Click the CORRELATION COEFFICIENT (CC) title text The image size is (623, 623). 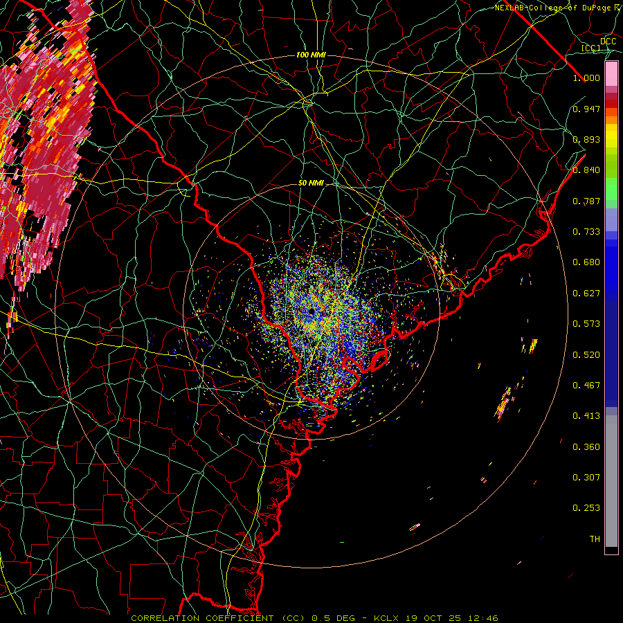pyautogui.click(x=218, y=618)
